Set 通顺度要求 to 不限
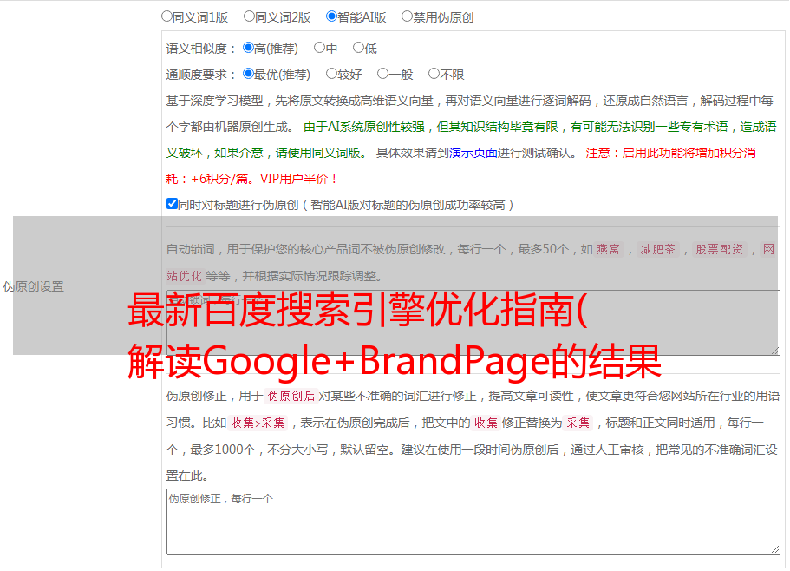Screen dimensions: 790x571 coord(434,74)
